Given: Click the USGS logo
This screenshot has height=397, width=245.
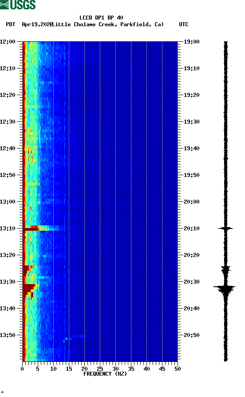Looking at the screenshot, I should (x=18, y=4).
